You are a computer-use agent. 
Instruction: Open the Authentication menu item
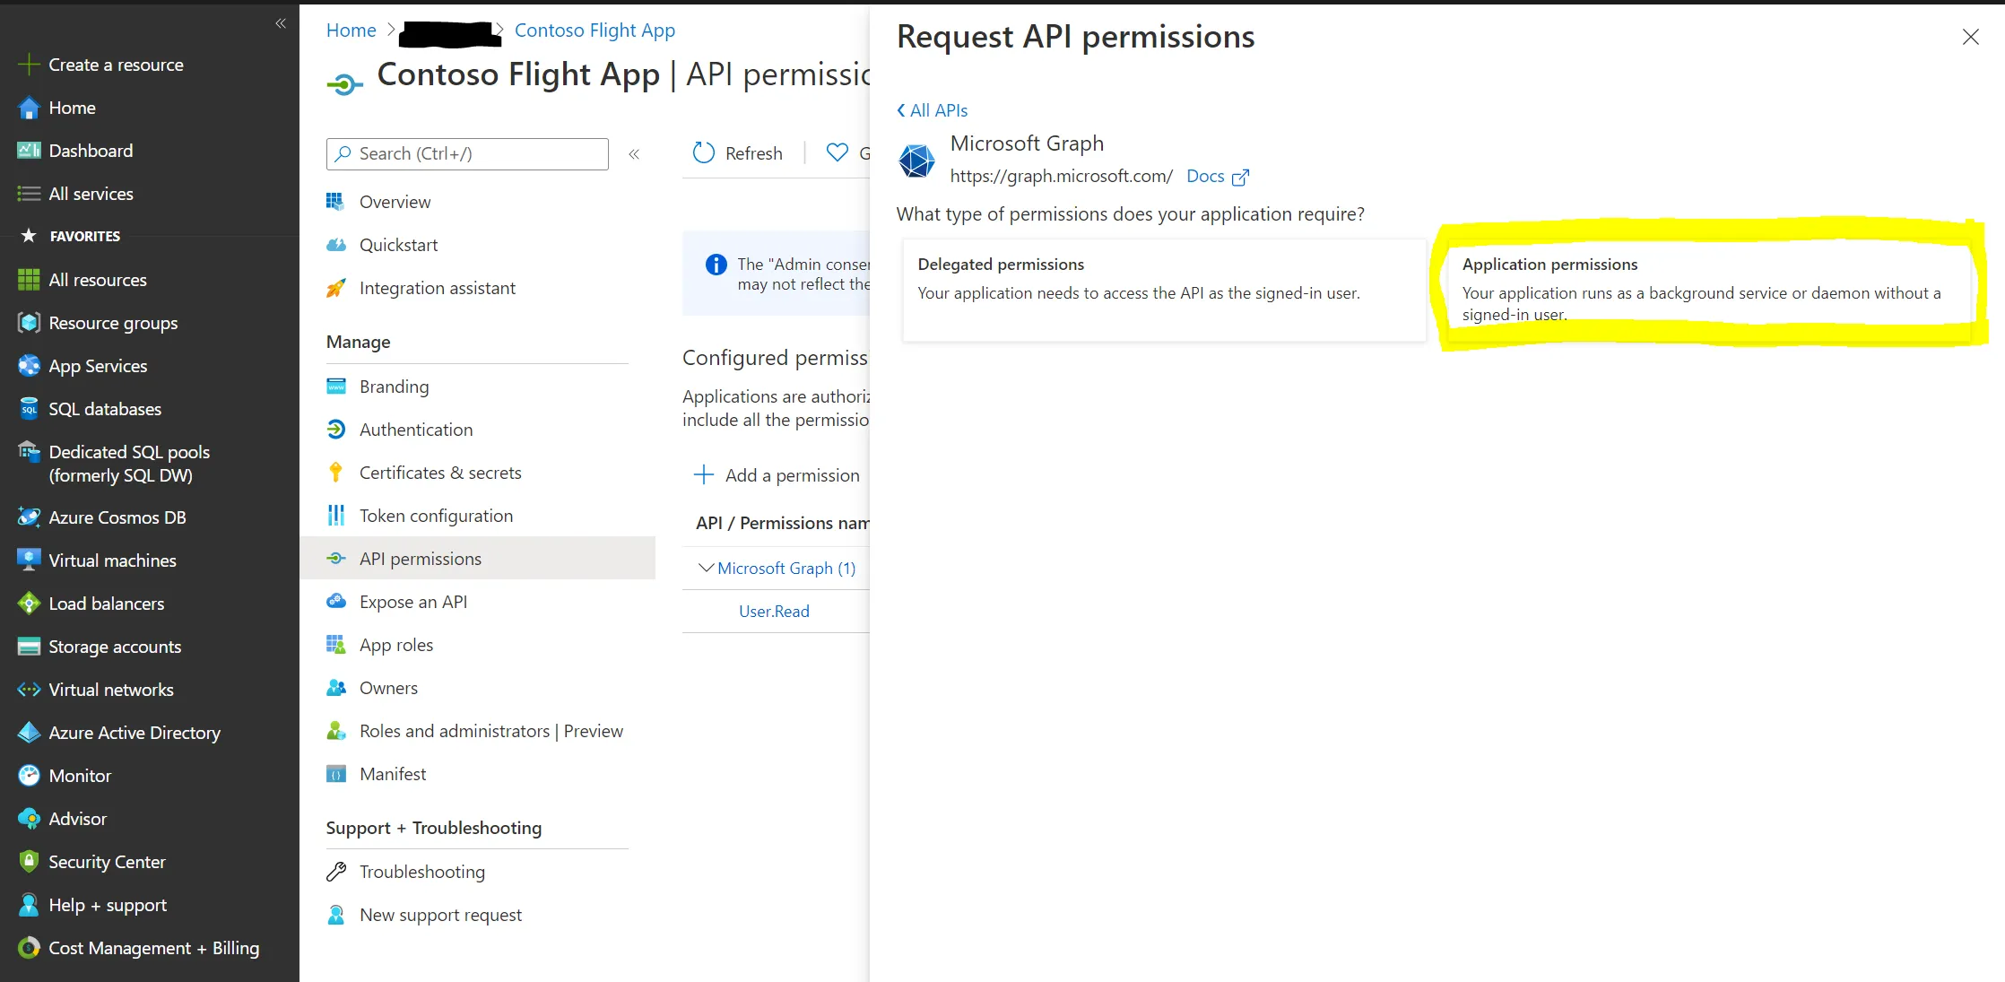point(416,430)
